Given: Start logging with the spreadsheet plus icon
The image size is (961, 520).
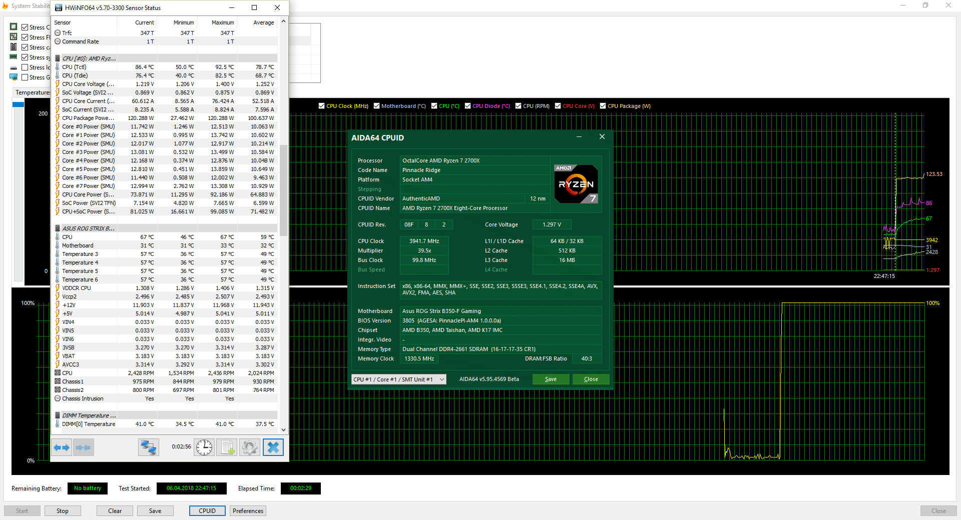Looking at the screenshot, I should [x=227, y=447].
